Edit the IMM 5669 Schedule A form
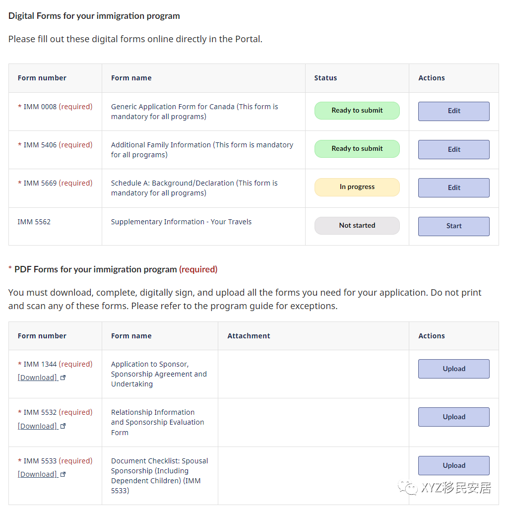 point(453,188)
